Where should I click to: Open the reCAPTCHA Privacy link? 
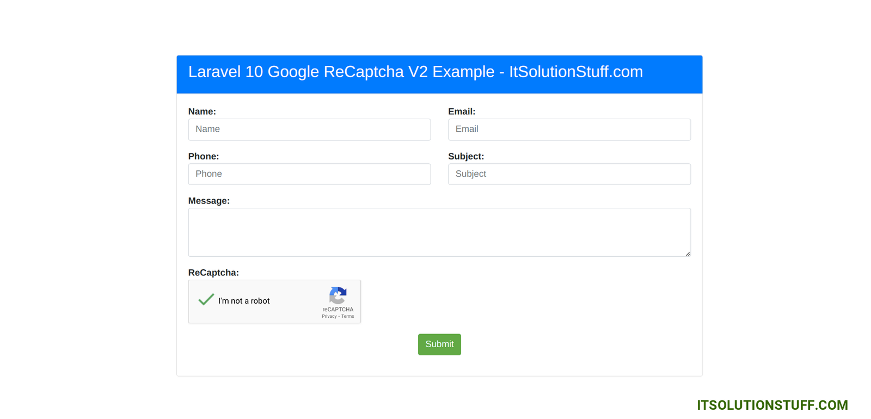(329, 316)
